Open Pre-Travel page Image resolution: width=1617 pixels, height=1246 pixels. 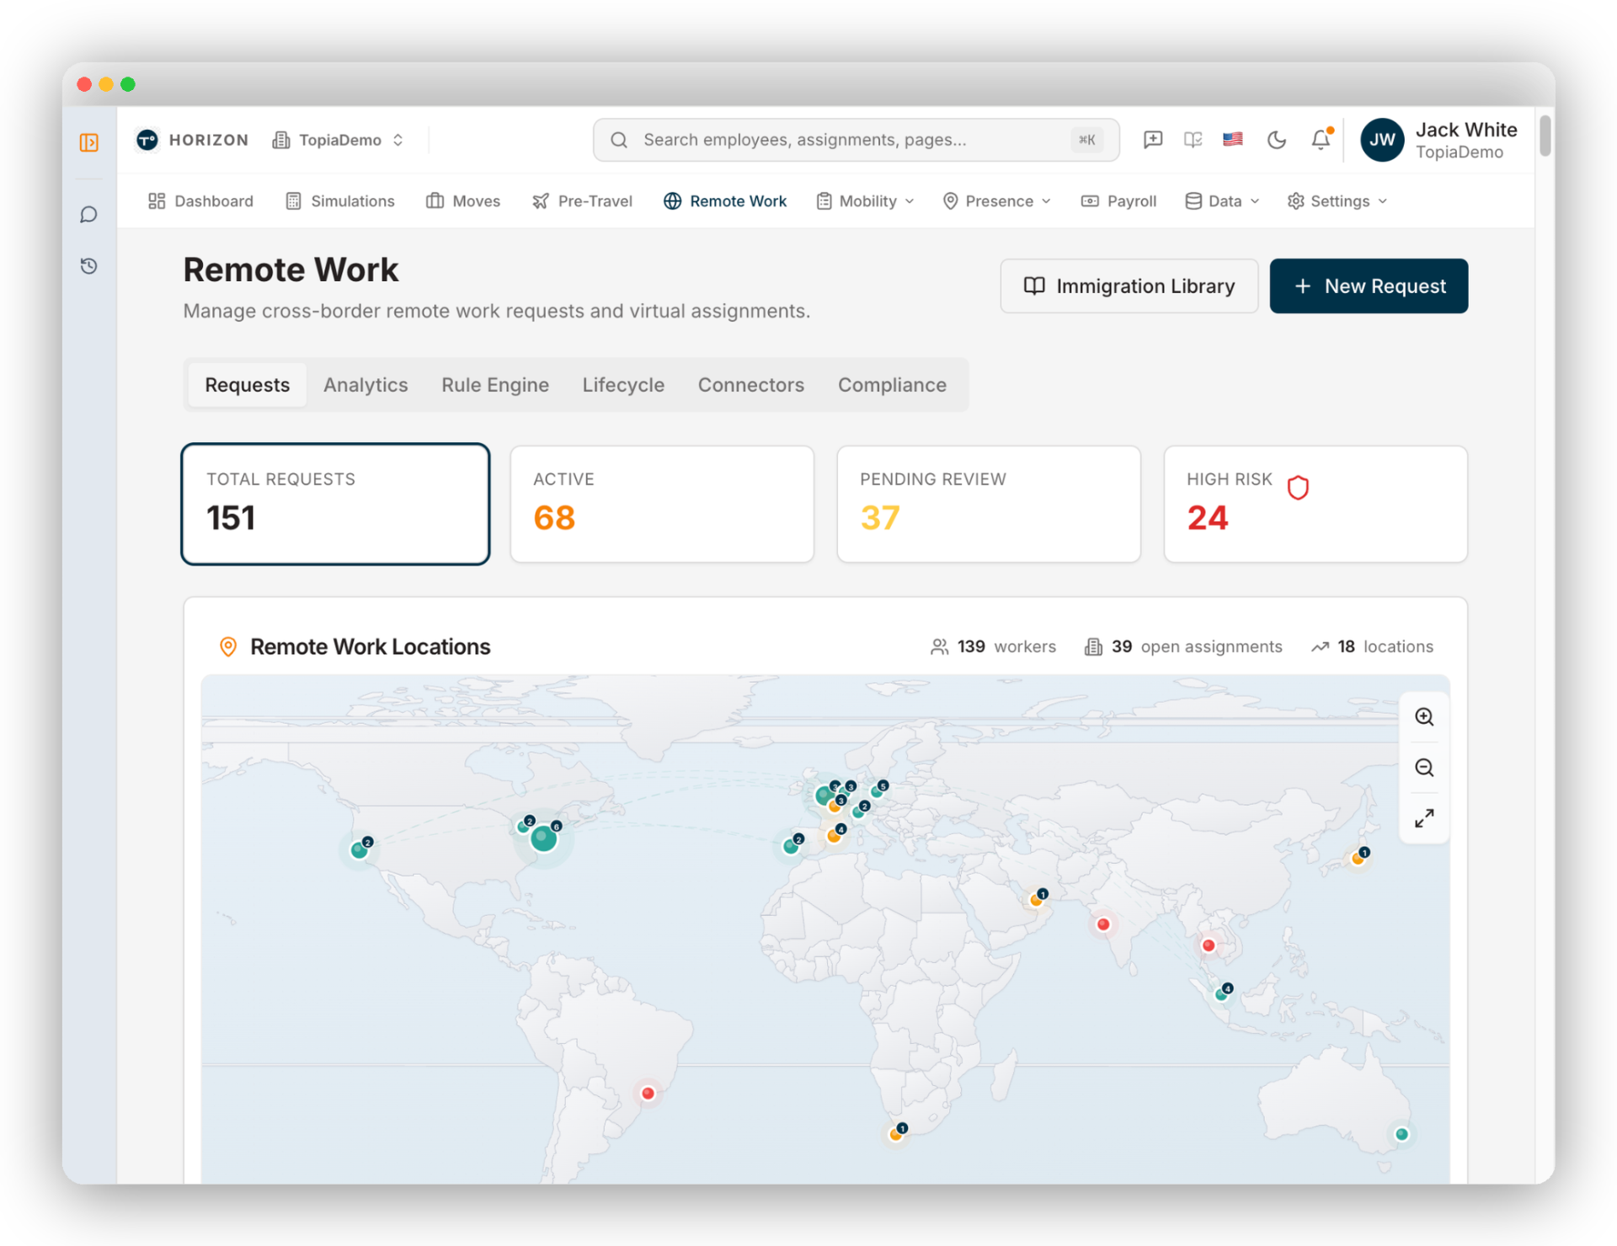pyautogui.click(x=582, y=201)
